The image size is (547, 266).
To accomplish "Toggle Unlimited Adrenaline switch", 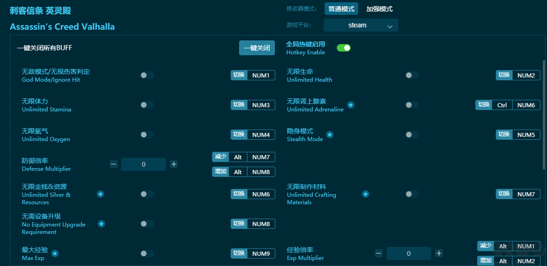I will 412,105.
